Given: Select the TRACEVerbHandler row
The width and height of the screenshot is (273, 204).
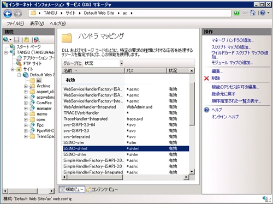Looking at the screenshot, I should [126, 113].
